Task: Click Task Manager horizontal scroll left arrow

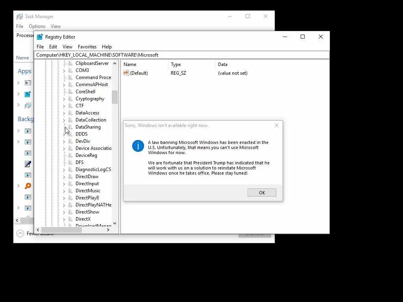Action: (17, 220)
